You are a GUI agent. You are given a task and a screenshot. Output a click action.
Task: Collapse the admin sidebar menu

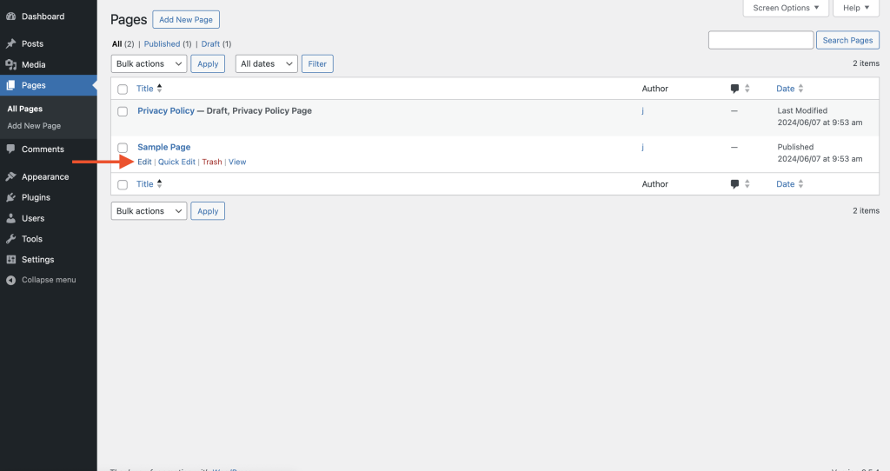[x=49, y=280]
